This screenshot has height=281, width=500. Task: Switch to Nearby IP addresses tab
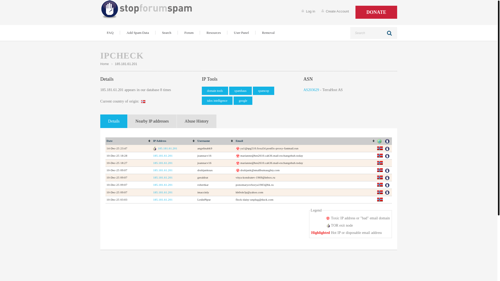tap(152, 121)
